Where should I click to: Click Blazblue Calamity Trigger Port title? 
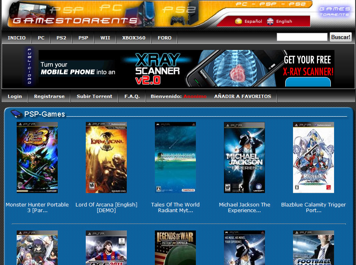[314, 207]
